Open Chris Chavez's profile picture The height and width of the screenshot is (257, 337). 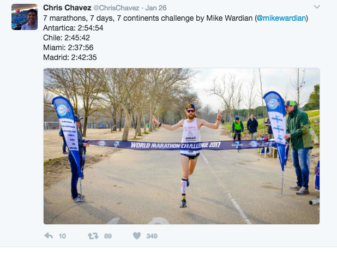[x=25, y=17]
